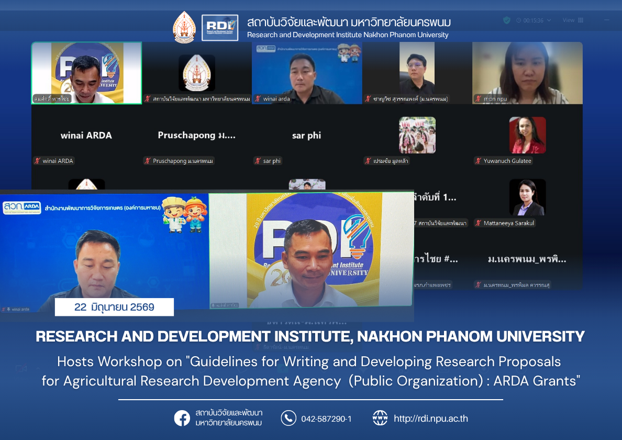The width and height of the screenshot is (622, 440).
Task: Click the large winai ARDA name text
Action: tap(86, 135)
